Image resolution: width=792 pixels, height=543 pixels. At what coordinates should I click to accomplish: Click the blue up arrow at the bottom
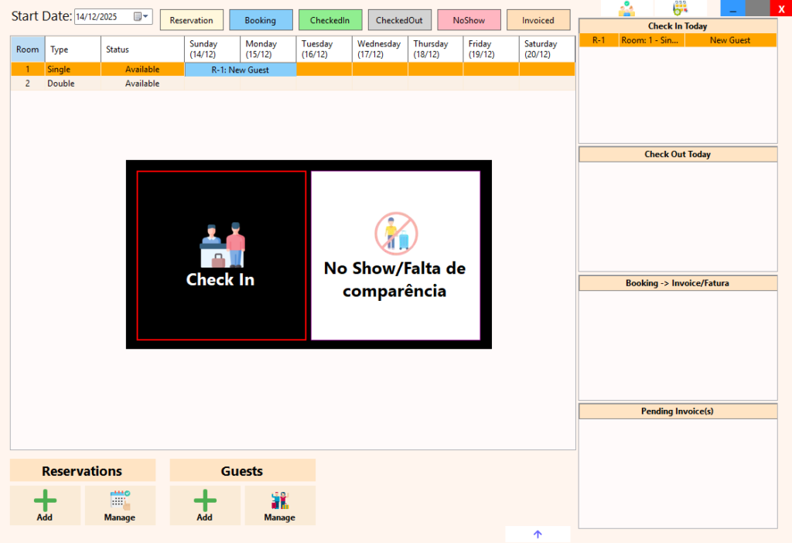coord(538,534)
